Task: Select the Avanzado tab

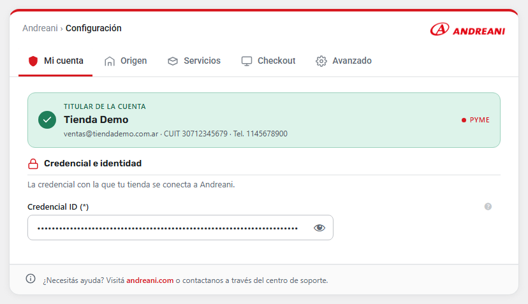Action: 344,61
